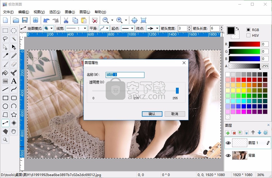Click the green G channel slider

244,51
